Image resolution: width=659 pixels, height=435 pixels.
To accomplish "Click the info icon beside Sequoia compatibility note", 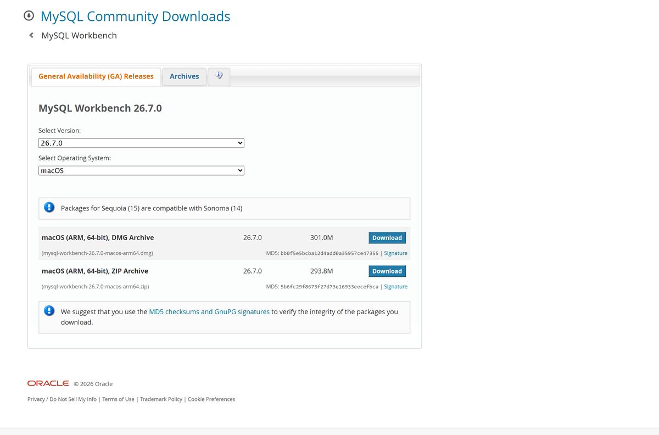I will pos(49,208).
